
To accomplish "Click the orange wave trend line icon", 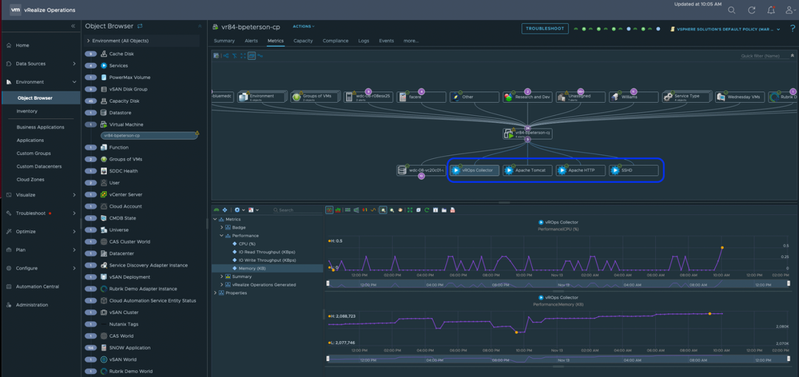I will (373, 209).
